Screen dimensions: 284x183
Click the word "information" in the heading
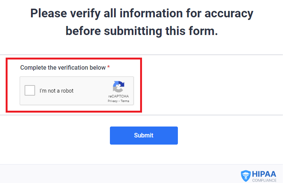(151, 14)
